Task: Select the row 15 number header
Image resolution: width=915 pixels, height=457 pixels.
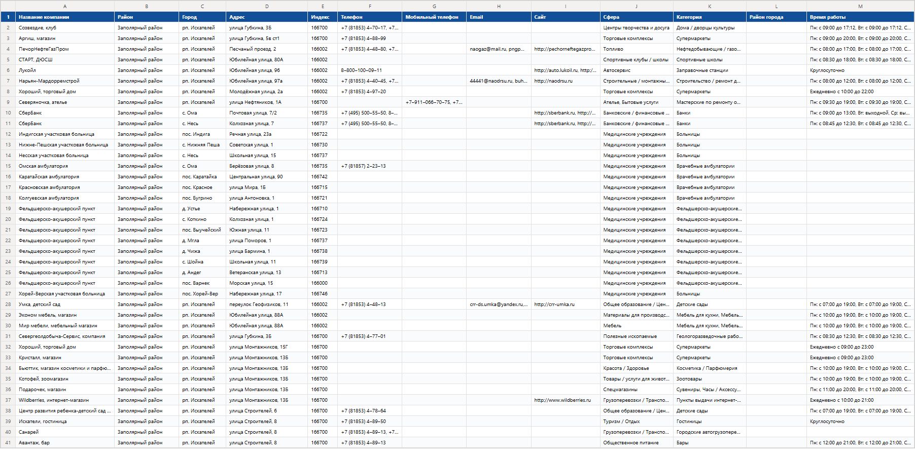Action: (8, 166)
